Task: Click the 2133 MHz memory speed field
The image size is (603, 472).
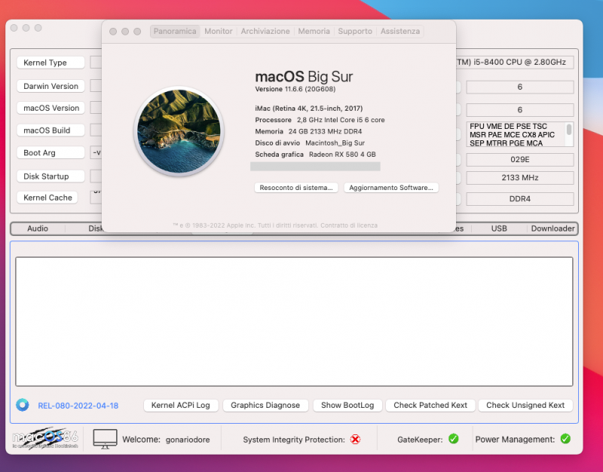Action: (x=520, y=178)
